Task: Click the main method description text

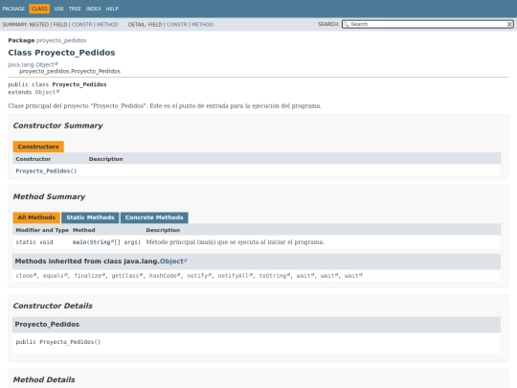Action: (x=236, y=242)
